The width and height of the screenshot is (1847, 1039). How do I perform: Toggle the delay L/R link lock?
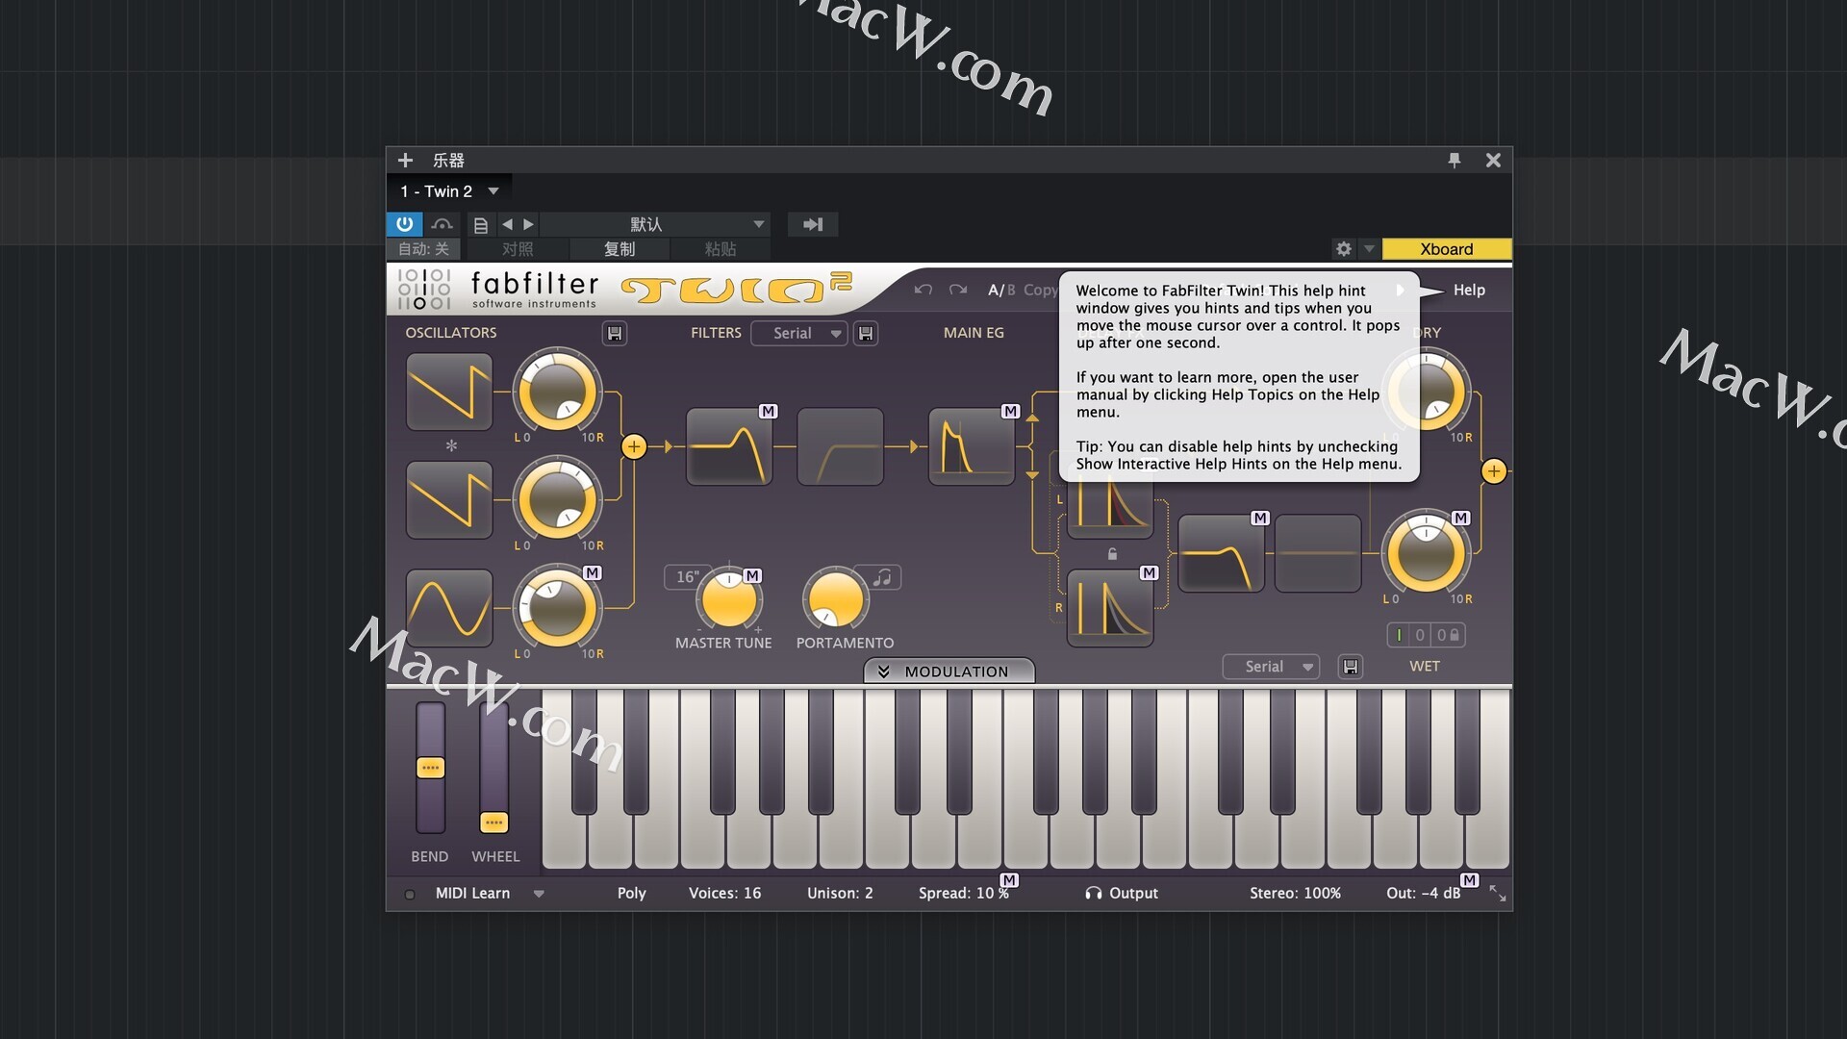point(1112,554)
